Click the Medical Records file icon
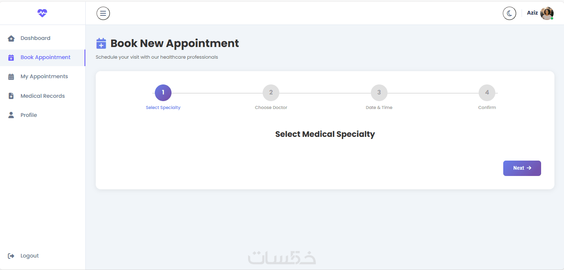Viewport: 564px width, 270px height. (x=11, y=96)
